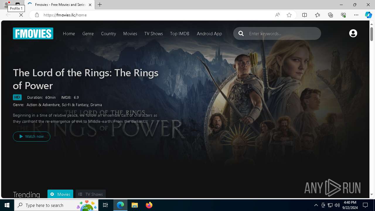Open volume speaker tray icon

pos(337,205)
